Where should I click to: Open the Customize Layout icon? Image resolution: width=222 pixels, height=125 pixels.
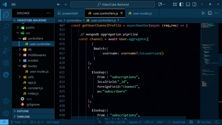[175, 5]
